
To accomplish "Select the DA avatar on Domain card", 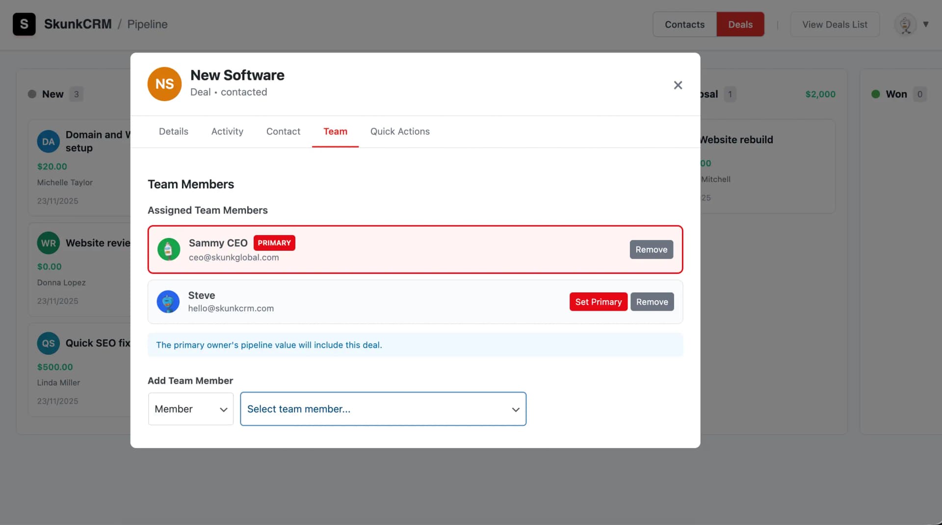I will (x=48, y=141).
